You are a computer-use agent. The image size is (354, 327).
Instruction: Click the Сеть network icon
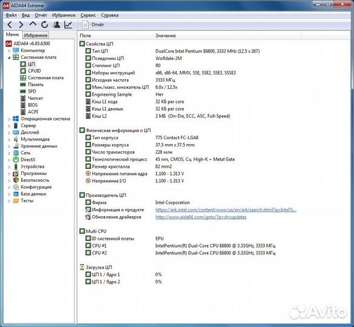pyautogui.click(x=16, y=153)
